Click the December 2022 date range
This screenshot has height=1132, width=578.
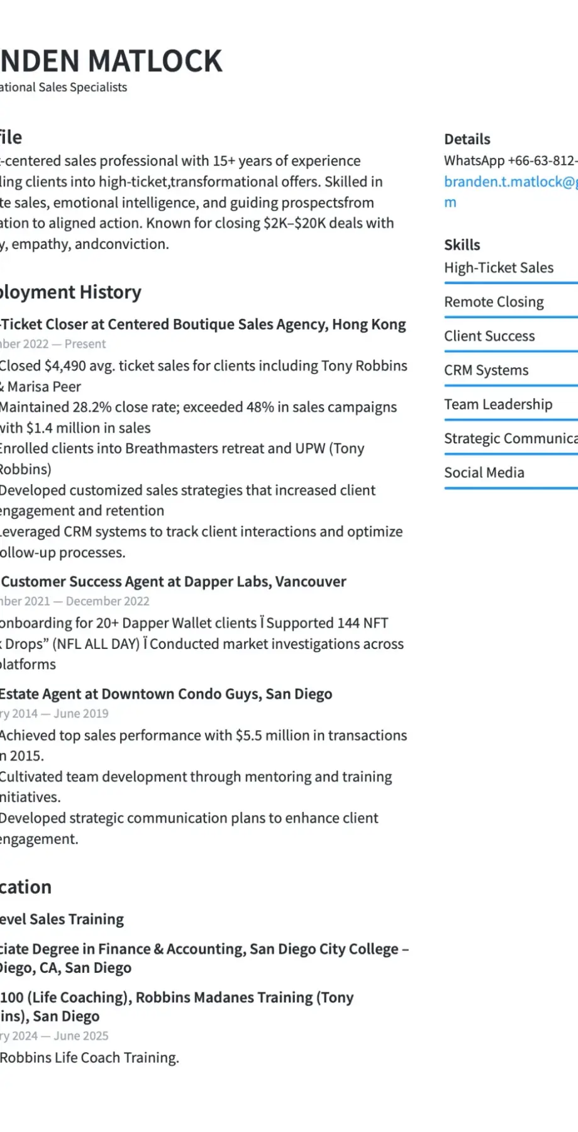[x=75, y=601]
